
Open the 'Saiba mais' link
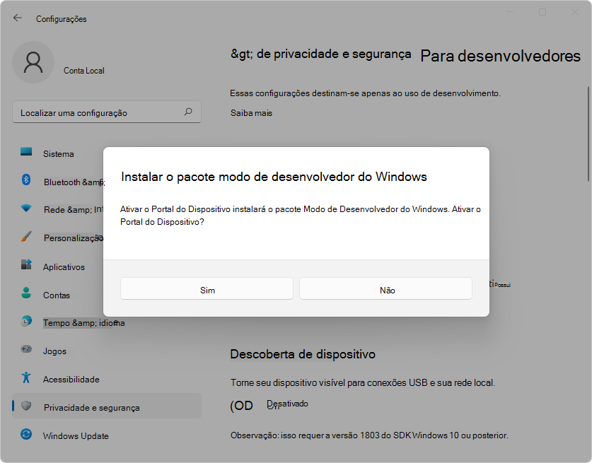251,113
